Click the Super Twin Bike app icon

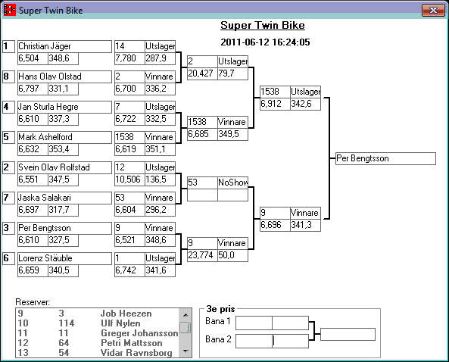click(9, 11)
